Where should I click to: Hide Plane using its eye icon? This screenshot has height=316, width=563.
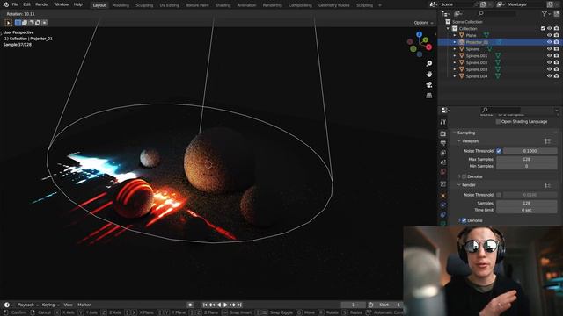pos(549,35)
